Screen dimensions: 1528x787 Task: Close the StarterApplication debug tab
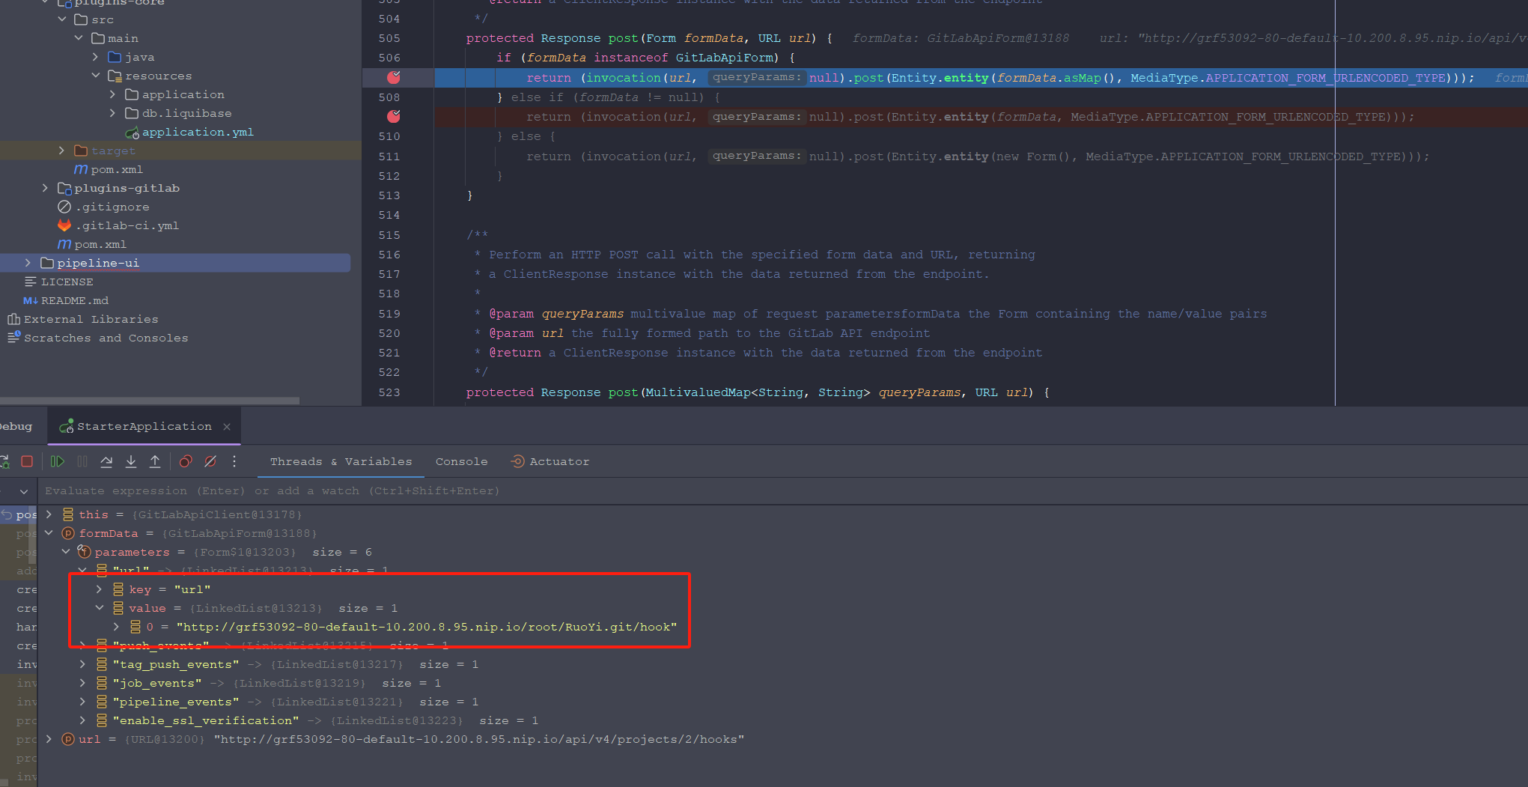pos(227,426)
